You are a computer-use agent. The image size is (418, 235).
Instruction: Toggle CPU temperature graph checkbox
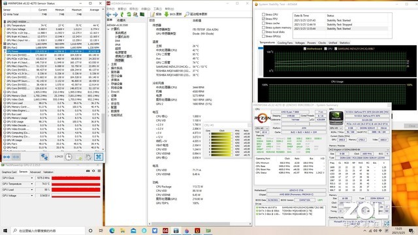click(x=325, y=49)
